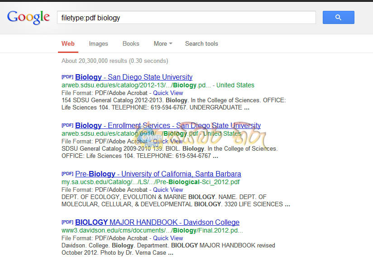Click URL arweb.sdsu.edu/es/catalog/0910 text
This screenshot has height=266, width=373.
click(129, 133)
